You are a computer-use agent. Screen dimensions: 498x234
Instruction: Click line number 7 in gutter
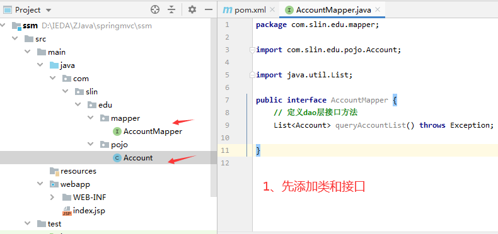pyautogui.click(x=227, y=100)
